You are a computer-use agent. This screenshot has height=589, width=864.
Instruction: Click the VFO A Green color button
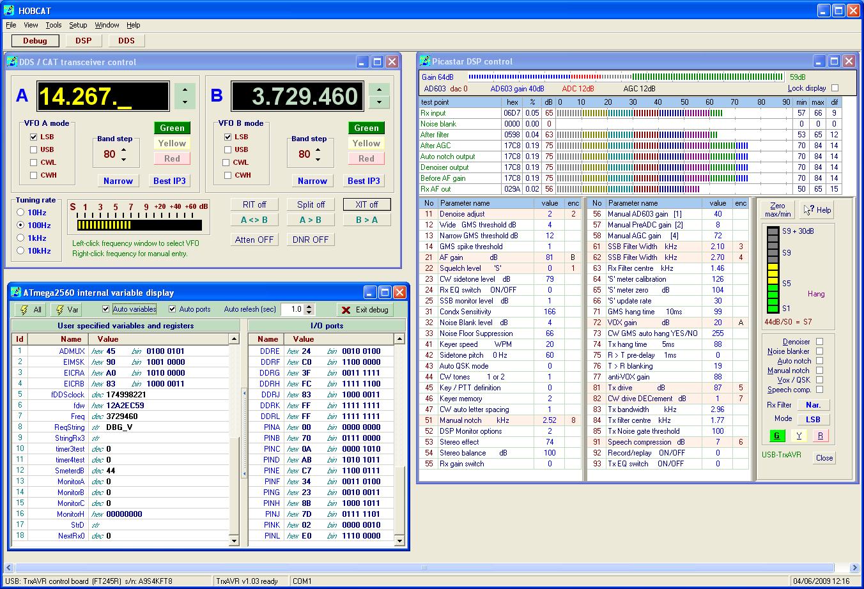[x=172, y=128]
